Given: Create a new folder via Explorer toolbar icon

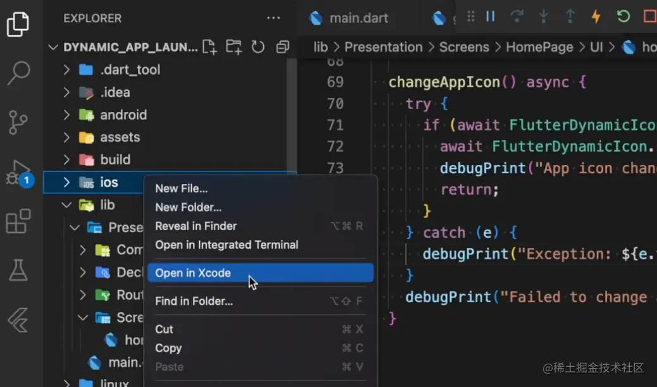Looking at the screenshot, I should [234, 47].
